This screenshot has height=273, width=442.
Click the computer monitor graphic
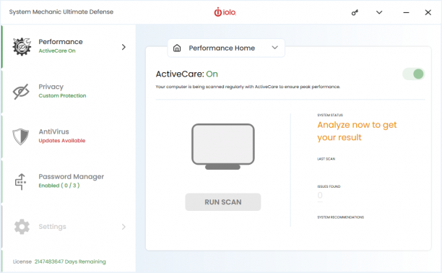[223, 147]
